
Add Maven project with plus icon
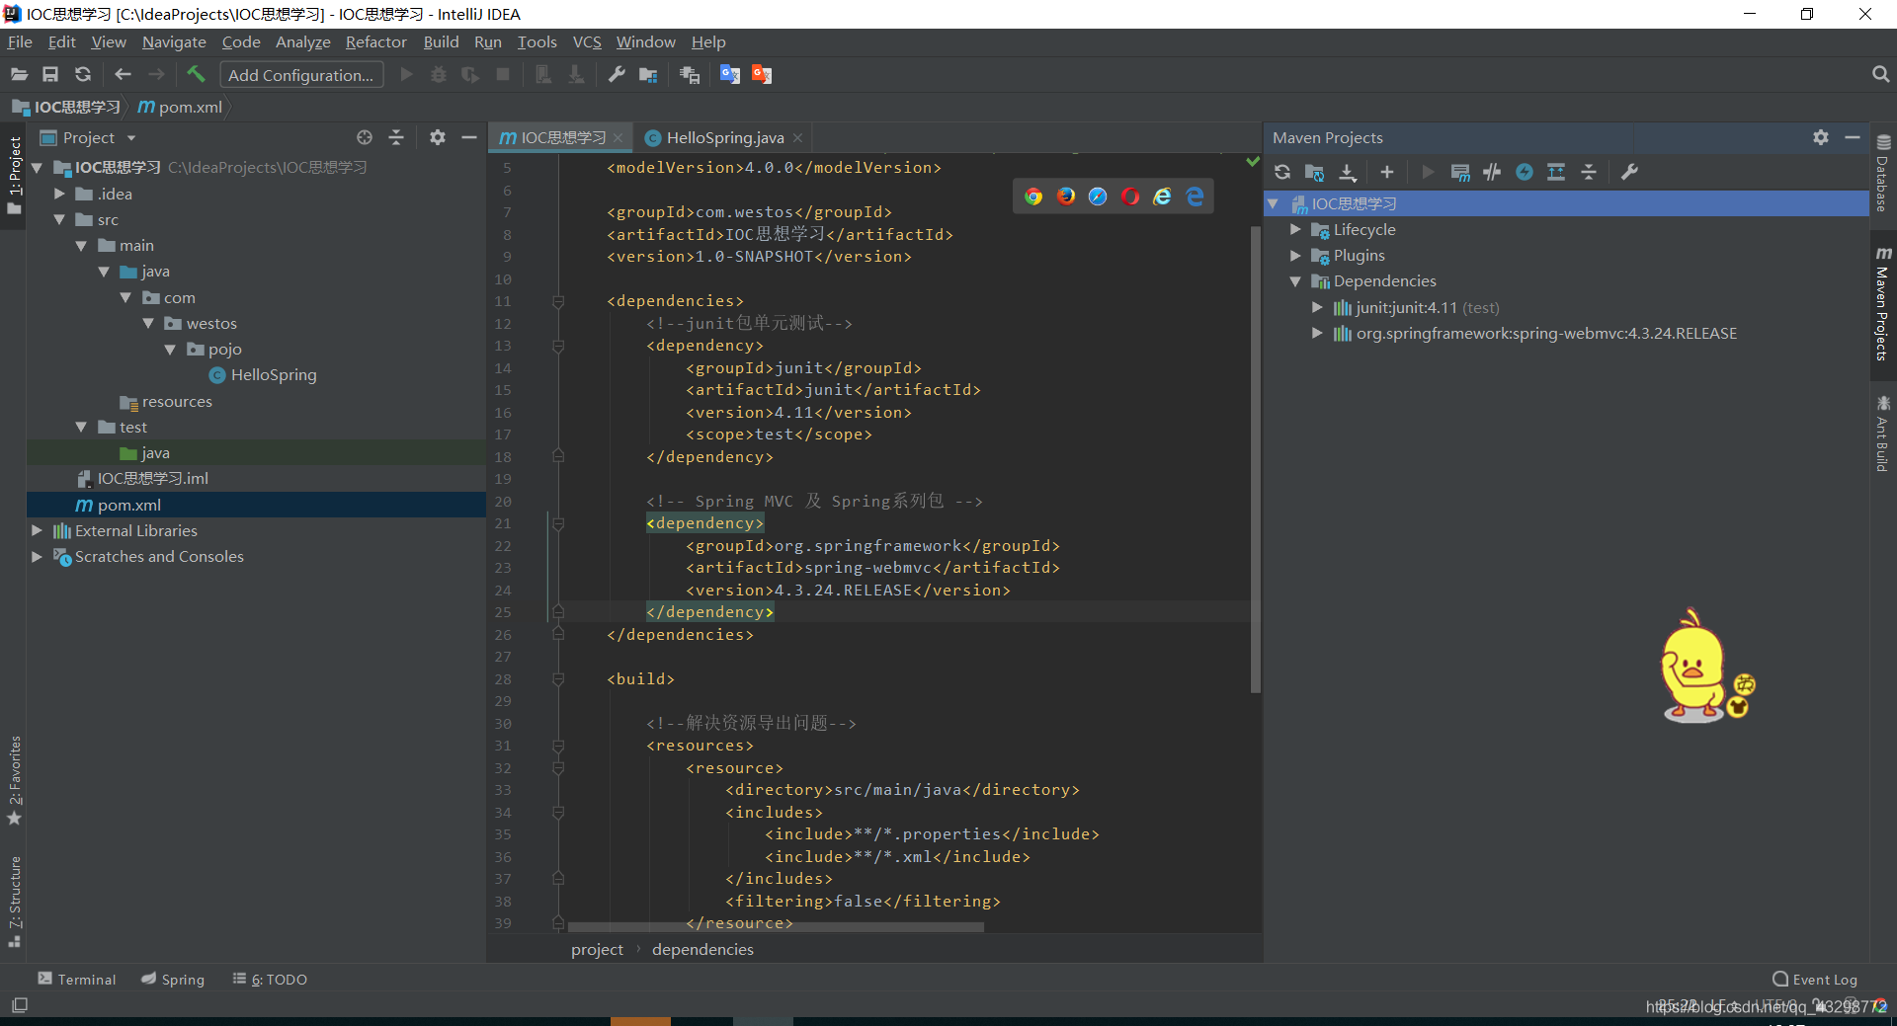pyautogui.click(x=1387, y=172)
